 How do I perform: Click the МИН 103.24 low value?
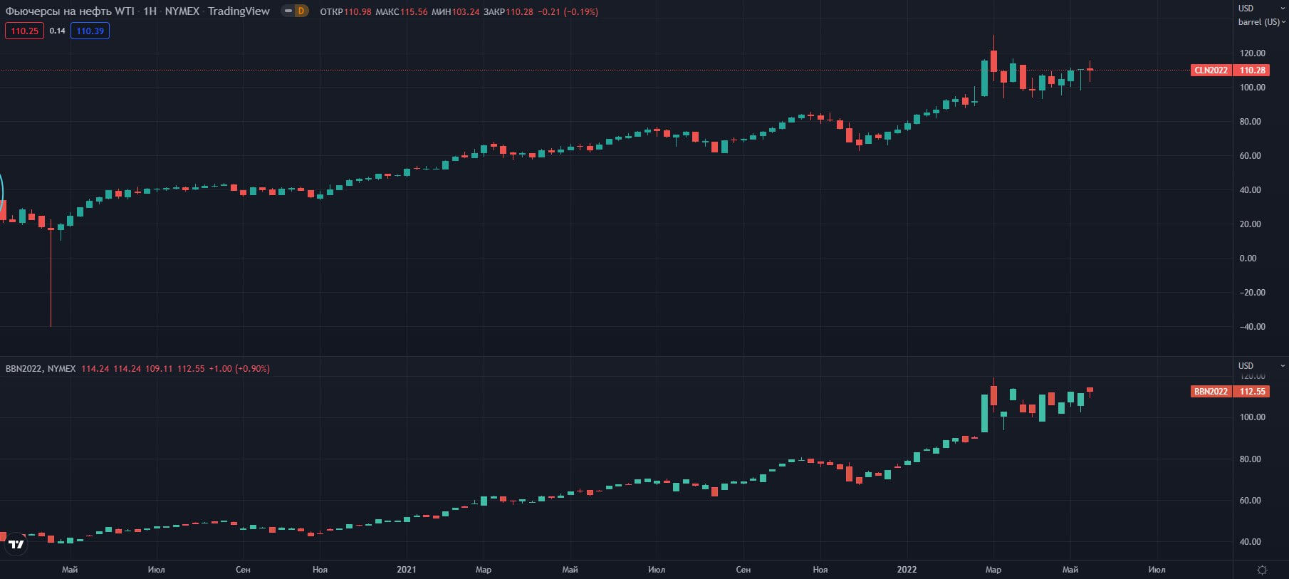click(456, 12)
